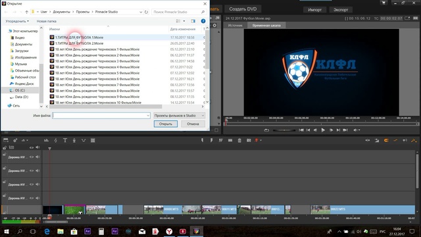Jump to start of movie in player
The height and width of the screenshot is (237, 421).
coord(301,130)
